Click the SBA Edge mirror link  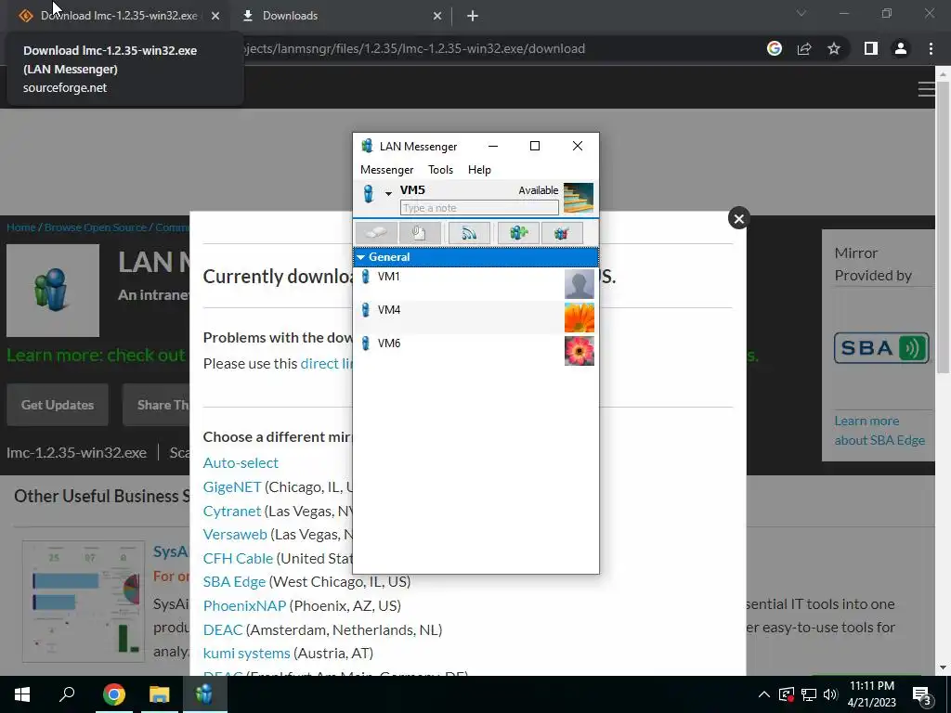[234, 581]
